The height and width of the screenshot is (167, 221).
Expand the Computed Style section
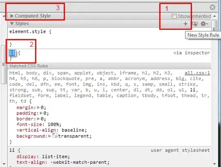(12, 16)
